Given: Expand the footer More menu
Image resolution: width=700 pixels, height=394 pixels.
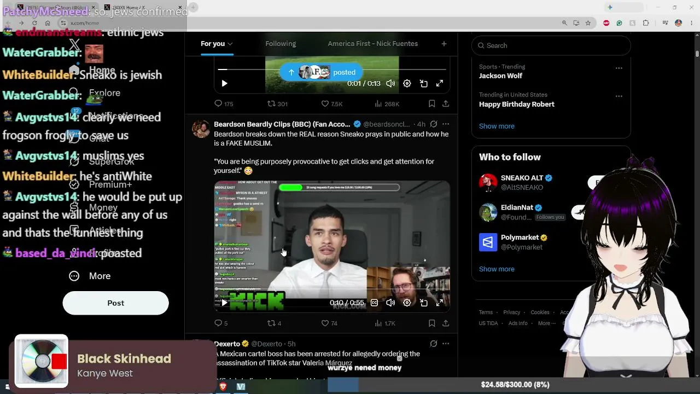Looking at the screenshot, I should coord(546,323).
